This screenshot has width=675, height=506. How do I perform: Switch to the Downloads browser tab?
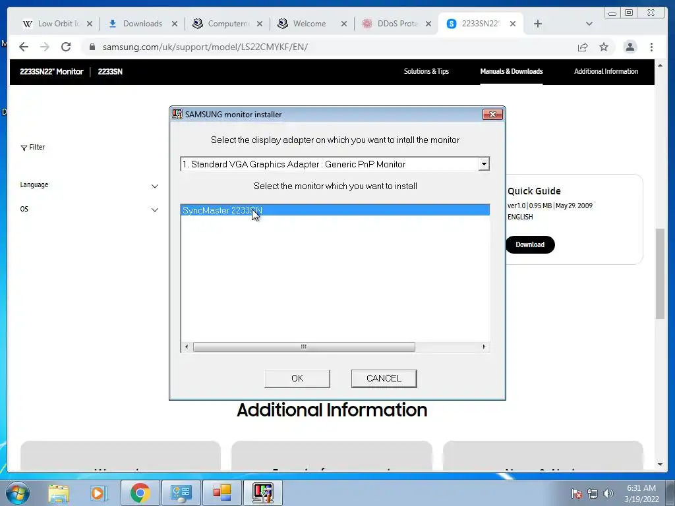(142, 24)
